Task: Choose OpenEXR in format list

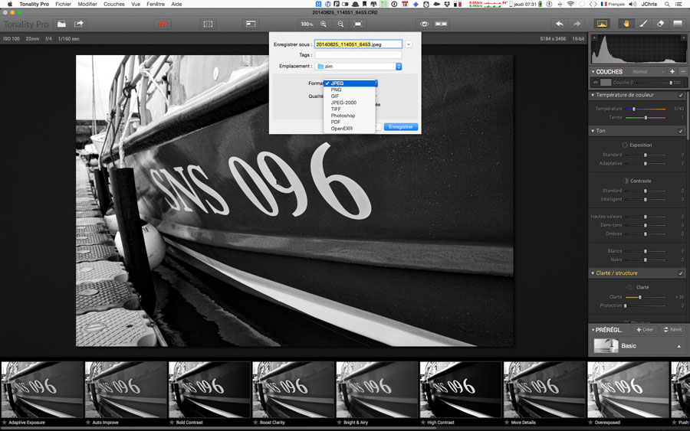Action: click(350, 129)
